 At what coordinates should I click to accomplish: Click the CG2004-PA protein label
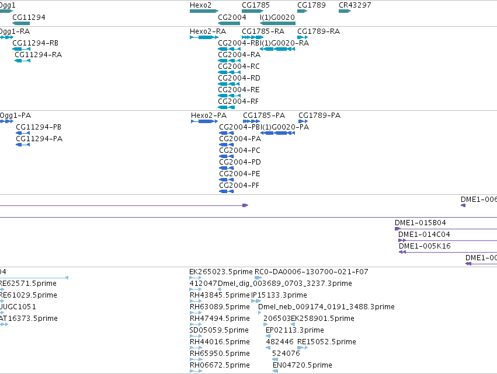pos(240,139)
